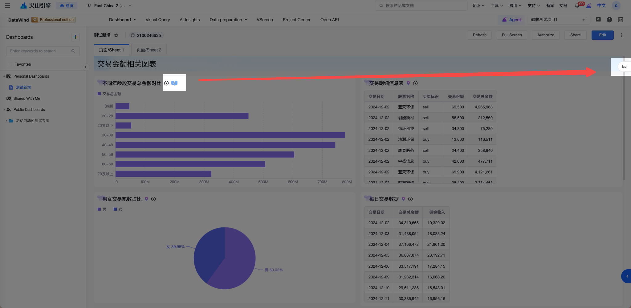
Task: Tick the Favorites checkbox
Action: (x=10, y=64)
